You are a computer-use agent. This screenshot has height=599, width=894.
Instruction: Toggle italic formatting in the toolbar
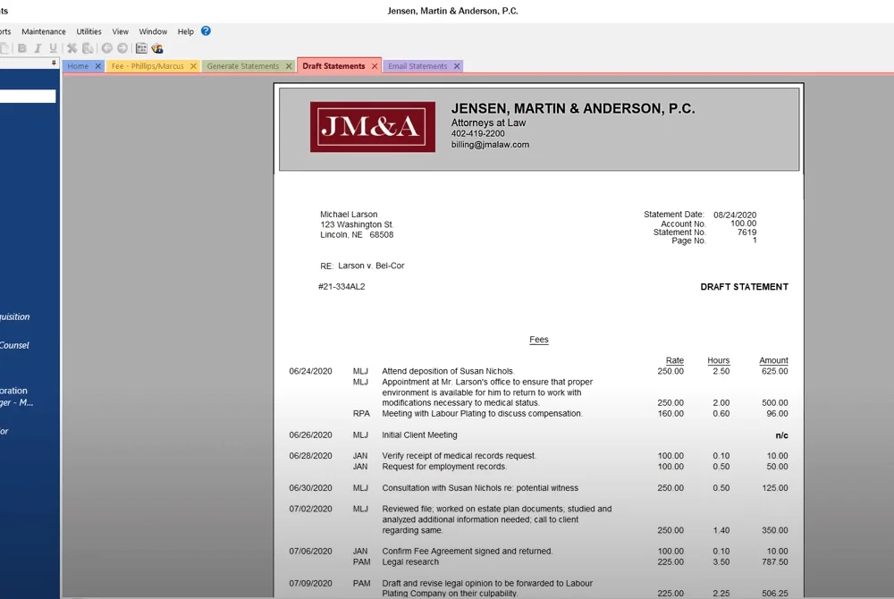pos(38,48)
